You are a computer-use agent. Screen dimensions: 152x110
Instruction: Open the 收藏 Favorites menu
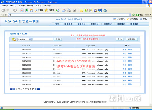point(30,5)
